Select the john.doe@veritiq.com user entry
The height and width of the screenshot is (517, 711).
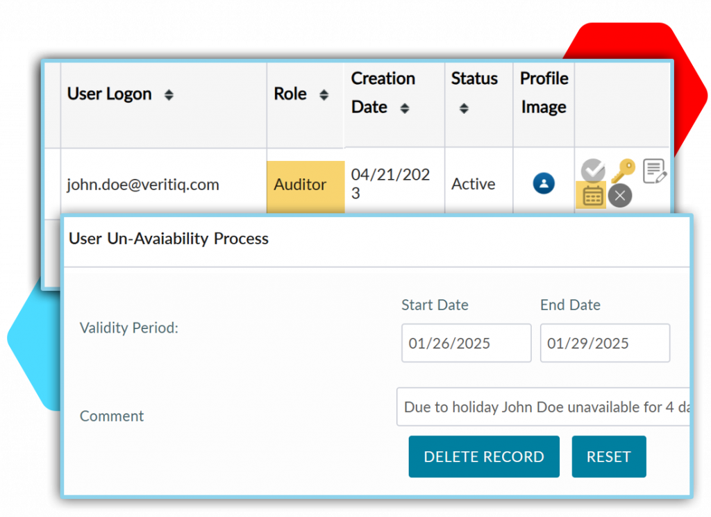pyautogui.click(x=143, y=184)
